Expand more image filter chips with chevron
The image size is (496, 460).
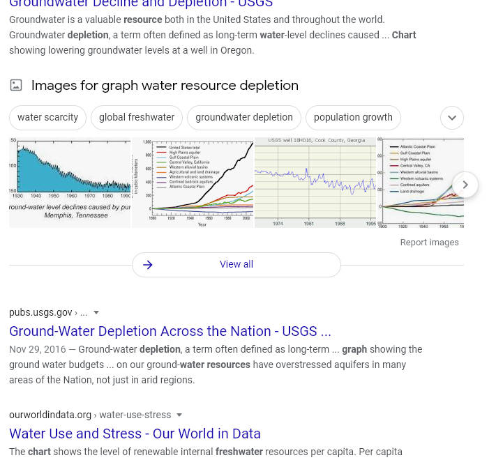click(x=452, y=118)
